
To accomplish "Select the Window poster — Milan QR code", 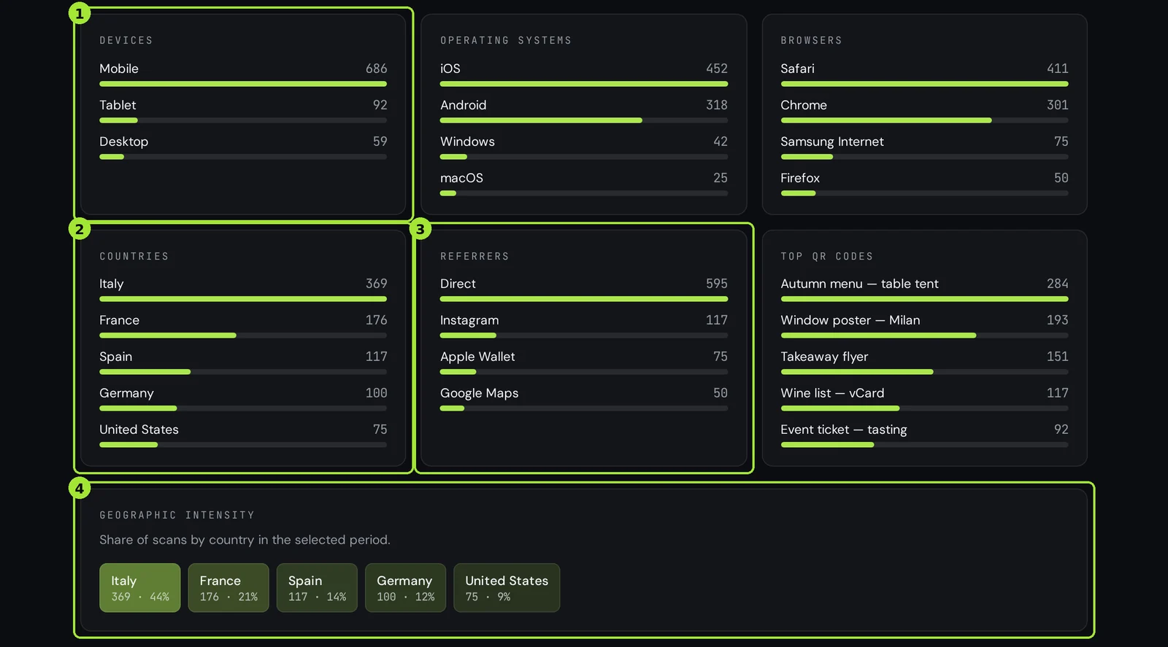I will tap(850, 320).
